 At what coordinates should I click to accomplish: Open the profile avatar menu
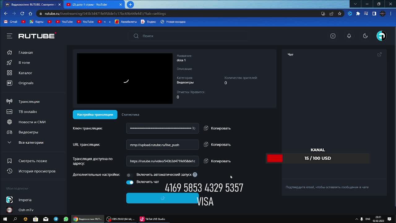(x=381, y=36)
